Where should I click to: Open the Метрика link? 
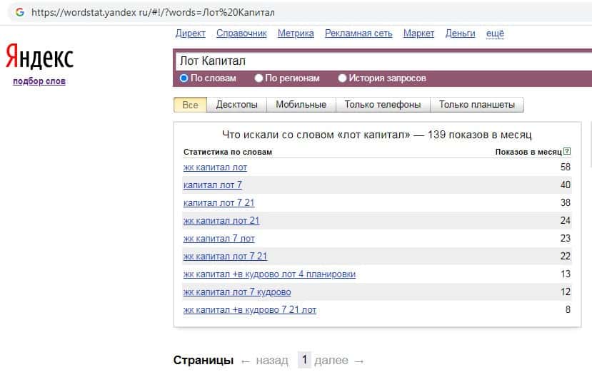pyautogui.click(x=296, y=33)
